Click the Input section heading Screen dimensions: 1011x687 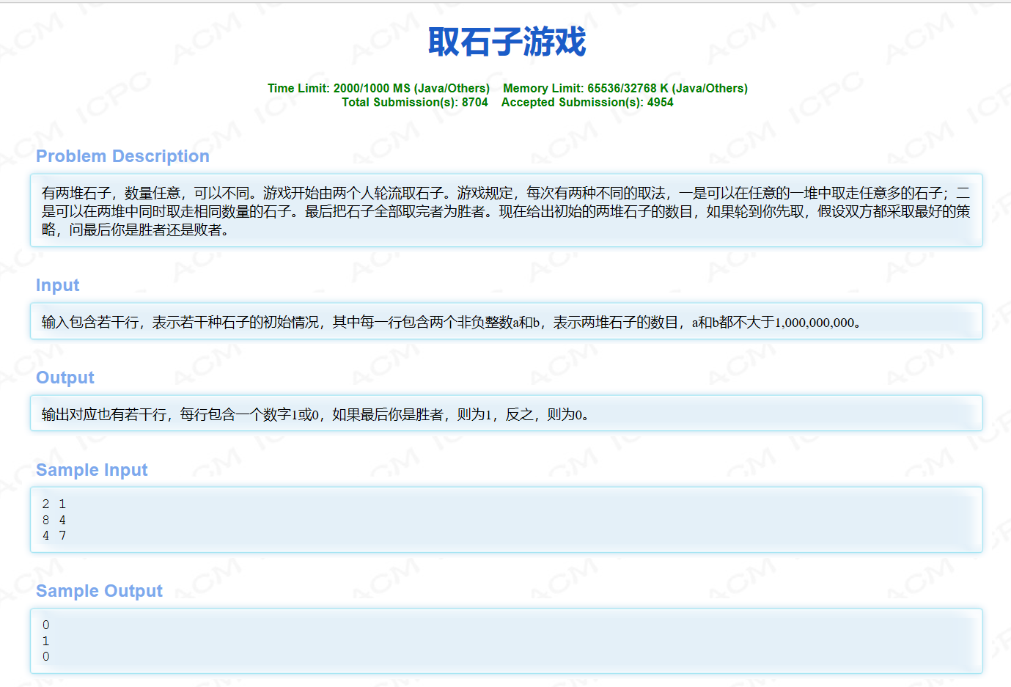(x=57, y=285)
